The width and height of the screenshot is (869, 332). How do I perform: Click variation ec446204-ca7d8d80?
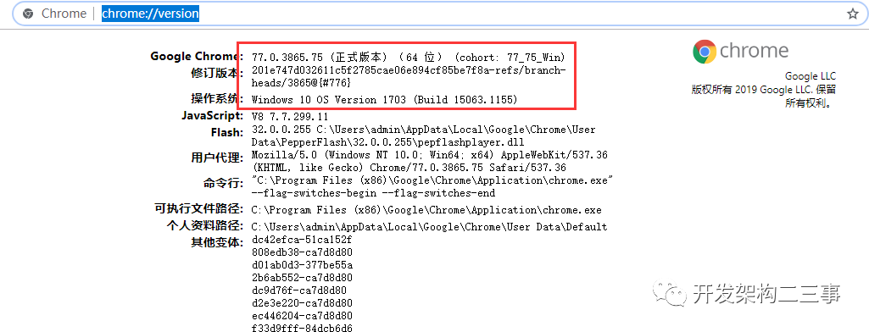click(302, 315)
